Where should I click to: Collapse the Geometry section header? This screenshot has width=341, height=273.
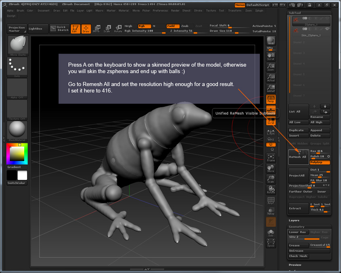pos(297,227)
